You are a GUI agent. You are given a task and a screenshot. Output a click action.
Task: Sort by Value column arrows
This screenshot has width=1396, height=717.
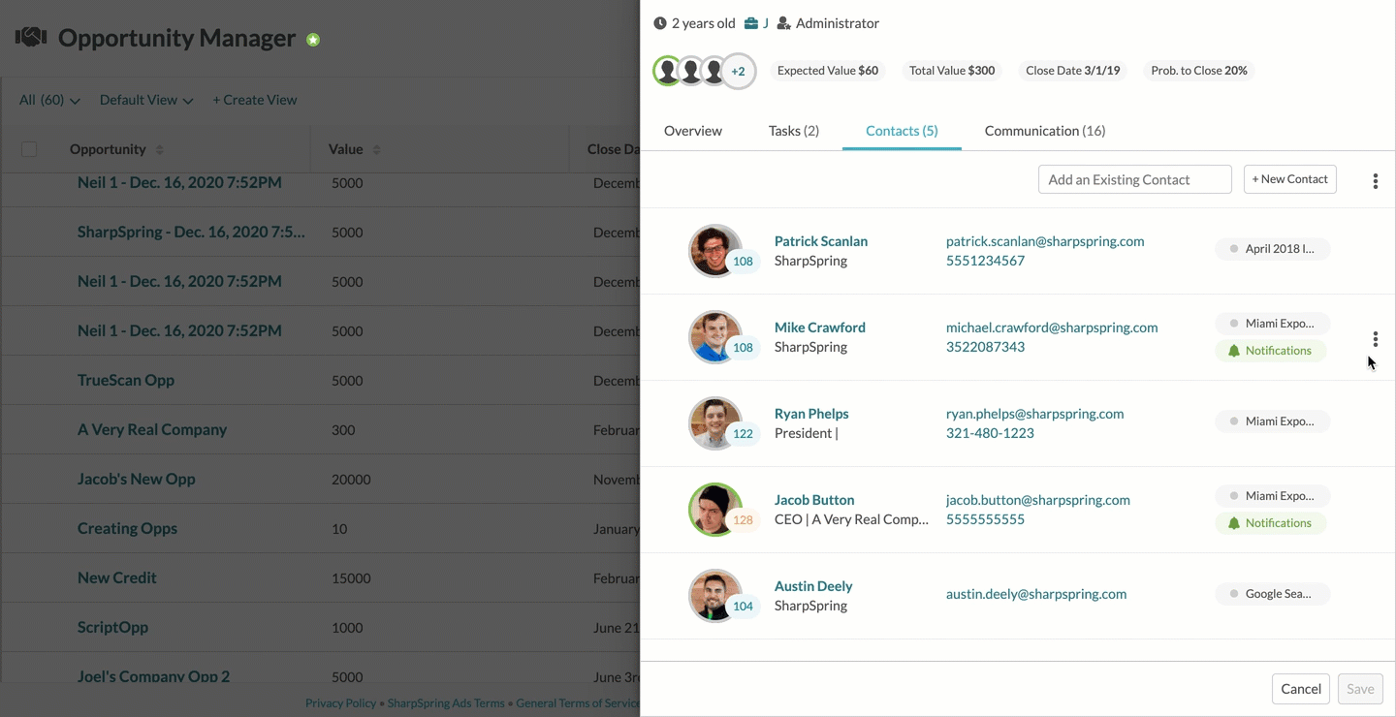[x=376, y=150]
